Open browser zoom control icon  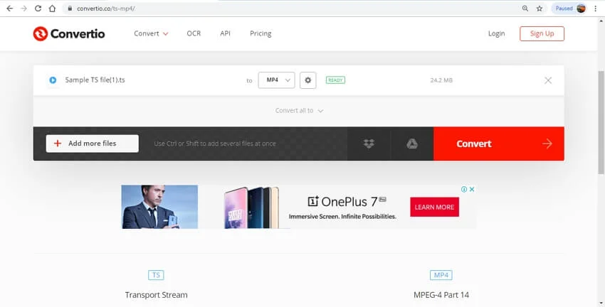click(x=525, y=9)
